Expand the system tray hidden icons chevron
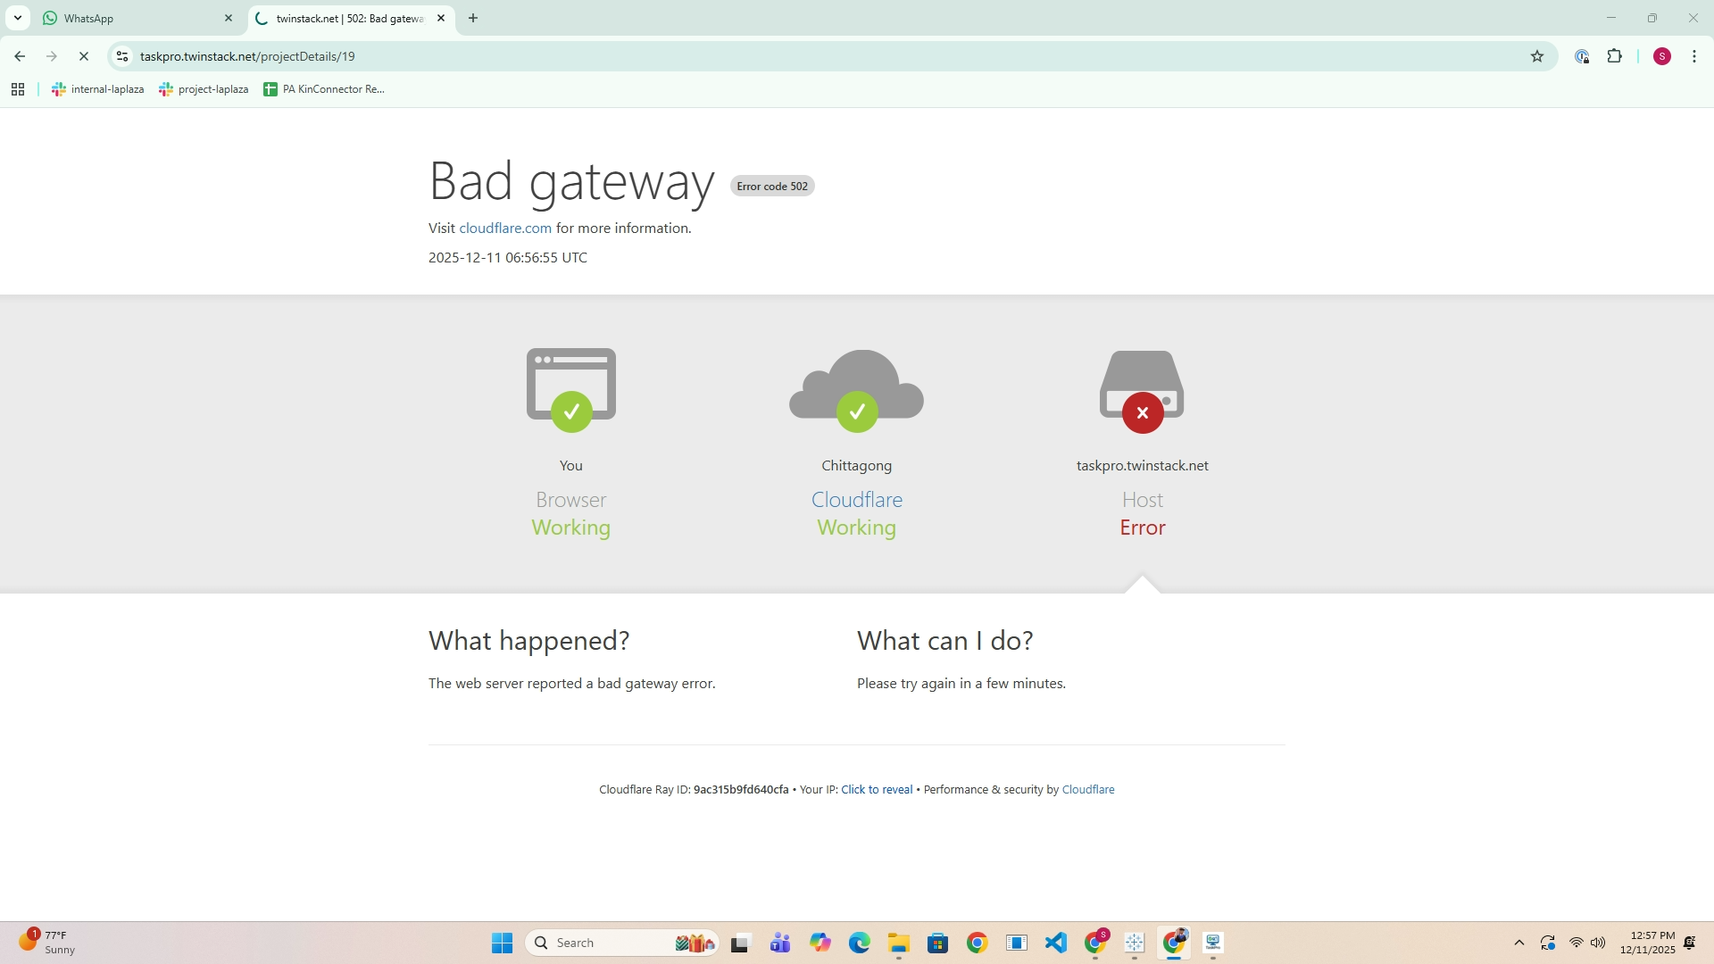Image resolution: width=1714 pixels, height=964 pixels. [x=1518, y=943]
